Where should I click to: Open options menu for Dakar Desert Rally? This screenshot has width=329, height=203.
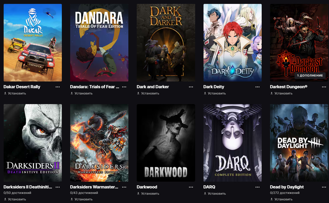(58, 87)
